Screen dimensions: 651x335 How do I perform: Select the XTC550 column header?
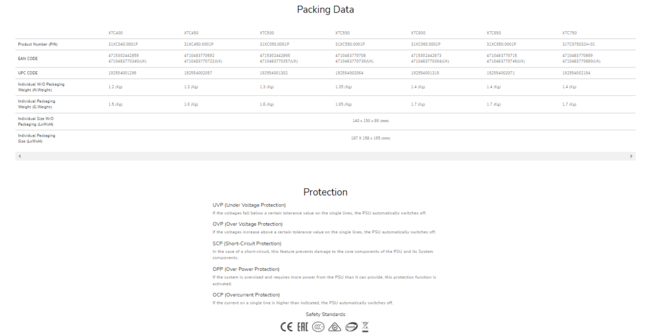pos(342,32)
